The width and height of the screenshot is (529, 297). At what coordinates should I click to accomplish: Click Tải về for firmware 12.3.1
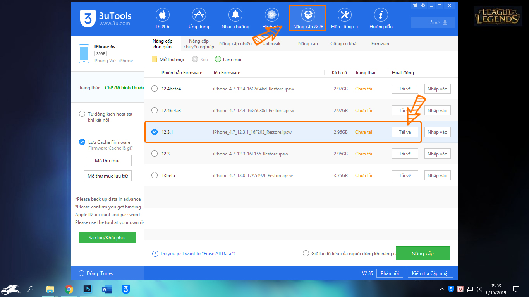click(405, 132)
